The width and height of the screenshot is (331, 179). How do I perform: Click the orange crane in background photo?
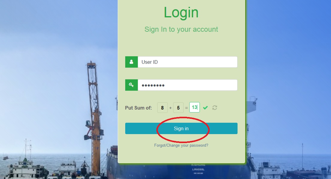pos(94,118)
